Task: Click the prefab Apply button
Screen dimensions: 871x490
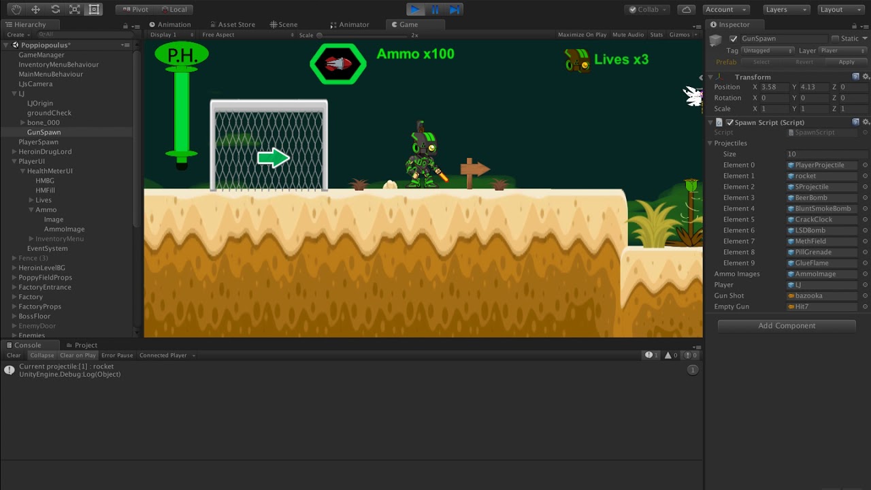Action: point(847,62)
